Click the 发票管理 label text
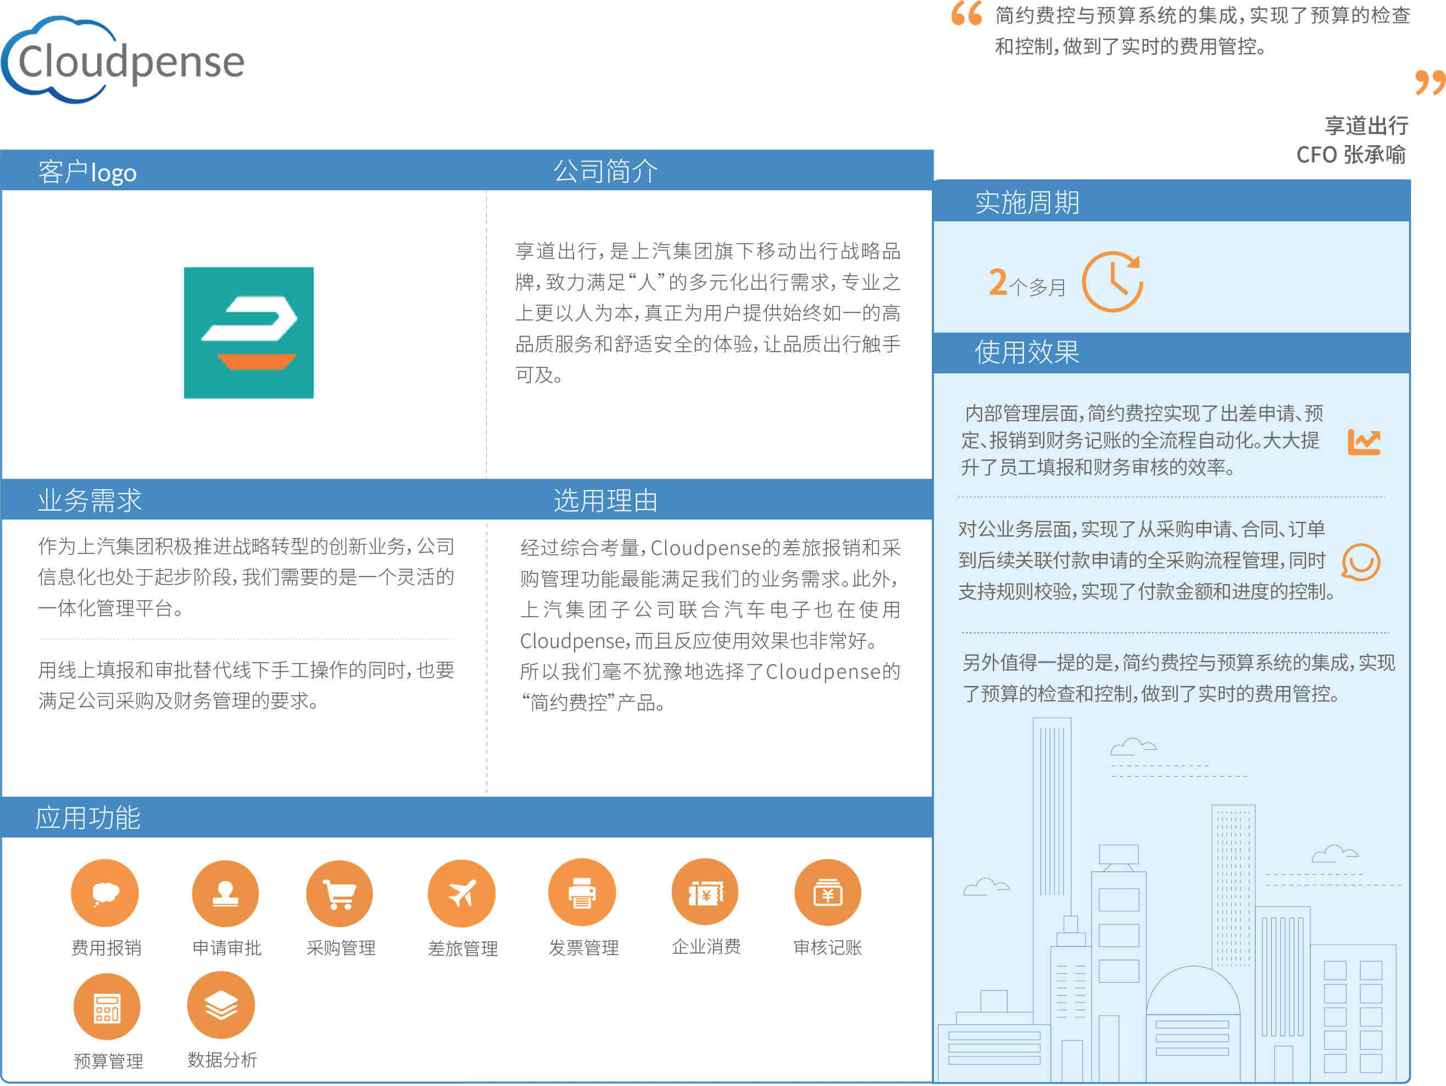This screenshot has width=1446, height=1086. coord(583,948)
